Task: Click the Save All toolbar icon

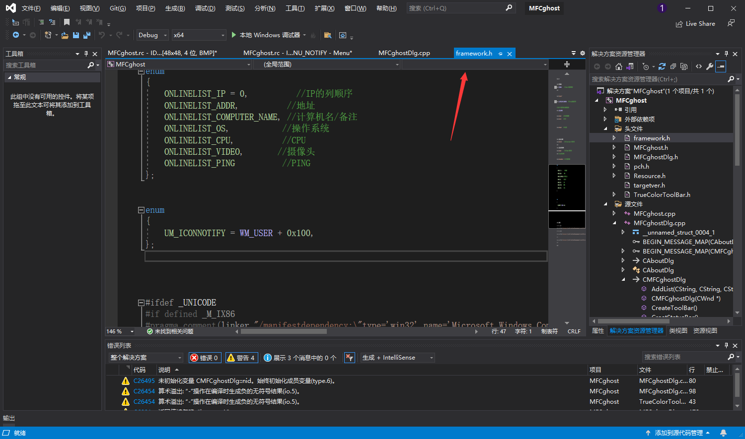Action: click(87, 35)
